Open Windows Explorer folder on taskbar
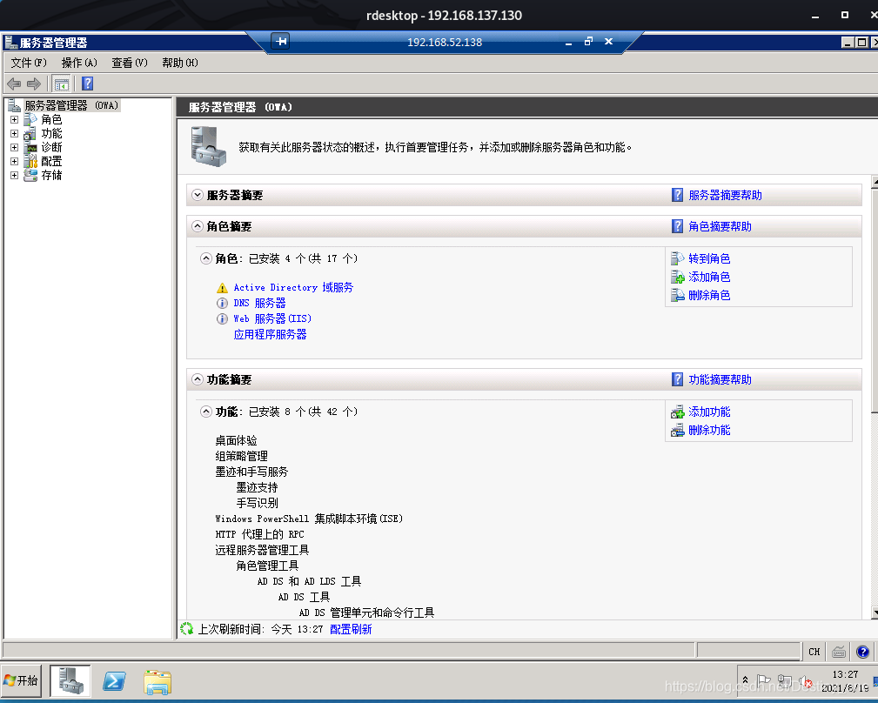Viewport: 878px width, 703px height. point(158,682)
